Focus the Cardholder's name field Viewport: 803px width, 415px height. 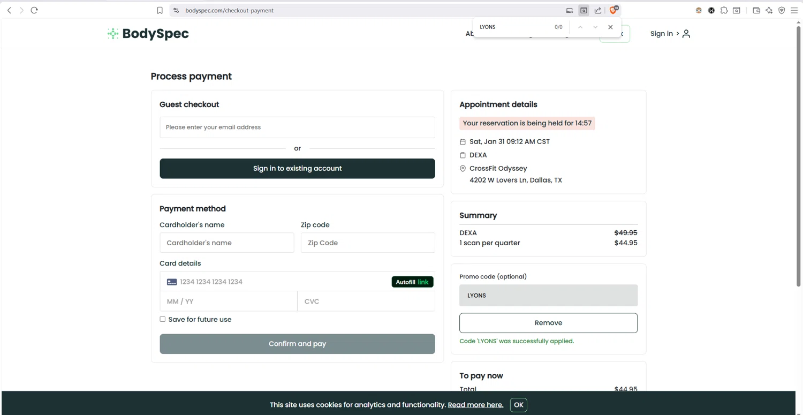(226, 243)
